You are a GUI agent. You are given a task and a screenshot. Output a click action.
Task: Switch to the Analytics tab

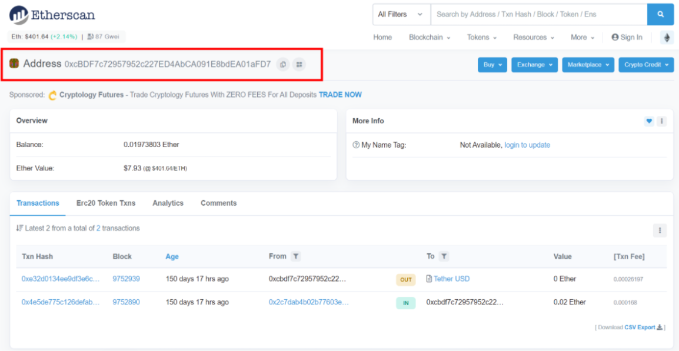[x=168, y=203]
